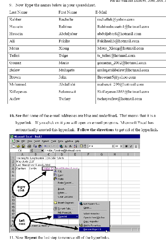Toggle Bold formatting button

126,146
